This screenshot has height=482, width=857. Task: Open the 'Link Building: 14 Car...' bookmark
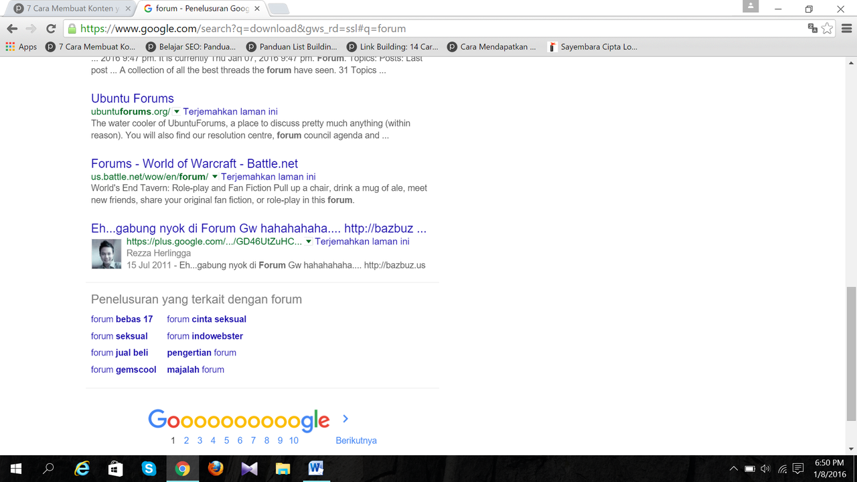click(x=392, y=47)
